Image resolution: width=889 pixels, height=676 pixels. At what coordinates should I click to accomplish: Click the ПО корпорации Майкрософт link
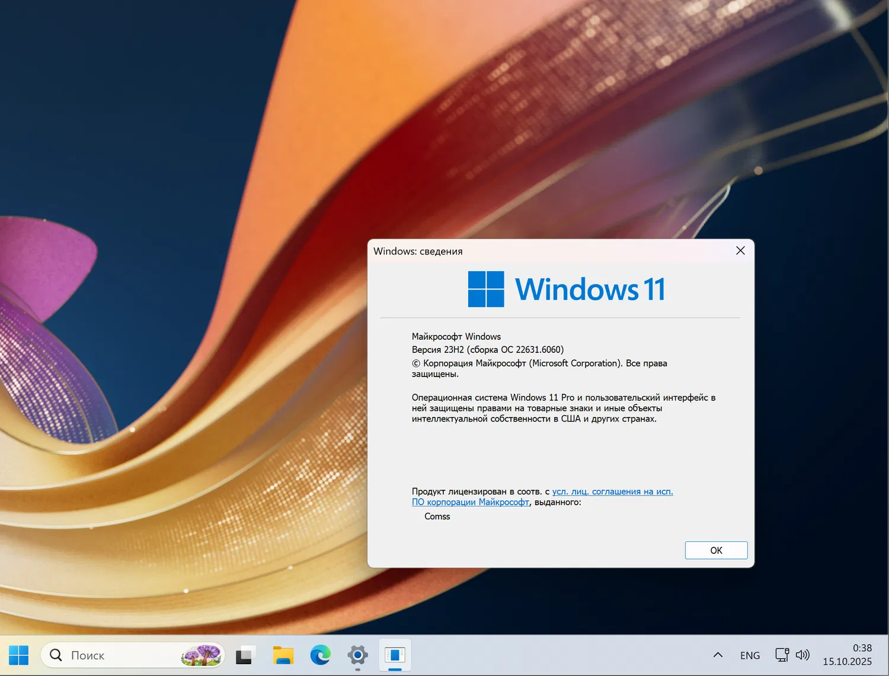tap(471, 502)
